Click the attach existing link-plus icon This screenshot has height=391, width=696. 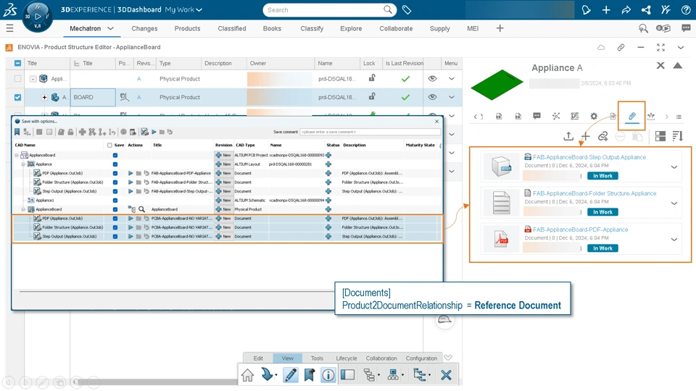pyautogui.click(x=602, y=136)
